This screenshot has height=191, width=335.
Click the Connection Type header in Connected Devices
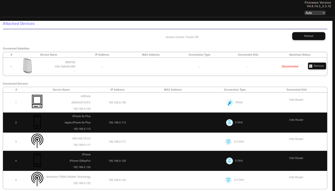[x=235, y=90]
